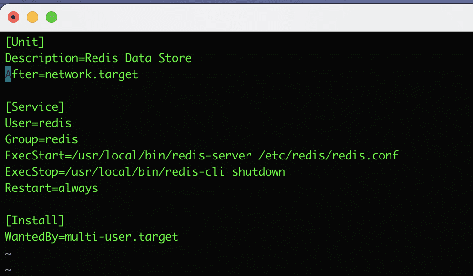Click the Description=Redis Data Store line
473x276 pixels.
[98, 58]
